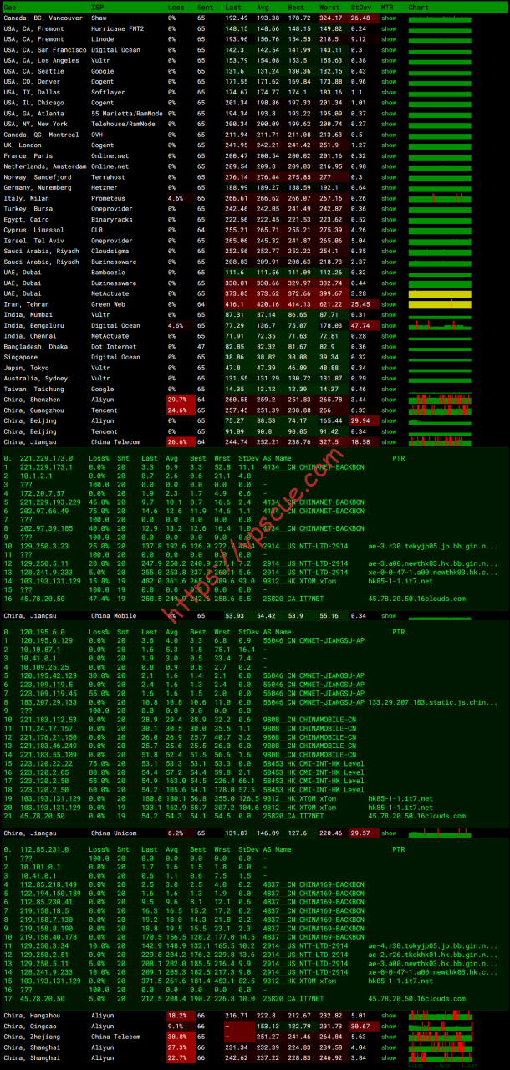
Task: Click Singapore geo cell
Action: (21, 357)
